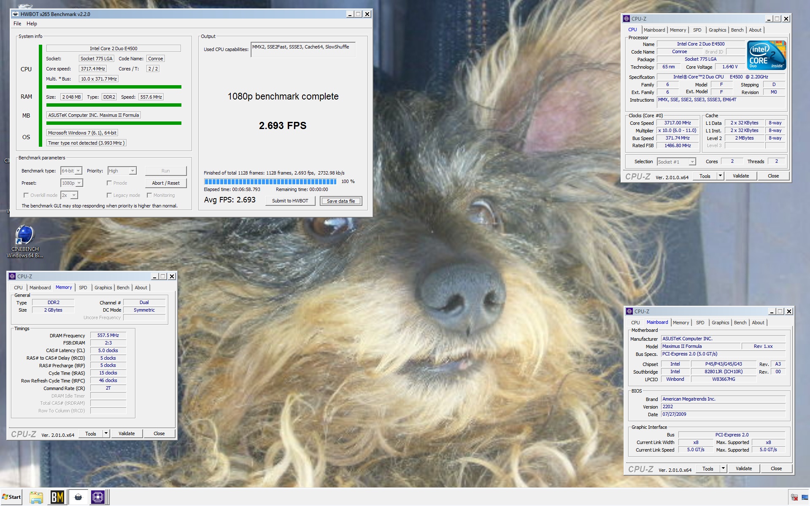The width and height of the screenshot is (810, 506).
Task: Click the disconnected network tray icon
Action: 794,498
